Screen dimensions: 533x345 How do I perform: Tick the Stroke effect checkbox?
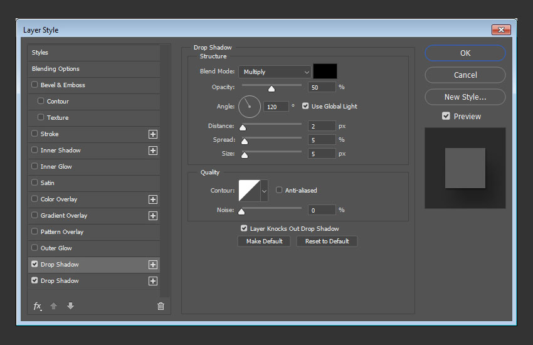pos(34,133)
